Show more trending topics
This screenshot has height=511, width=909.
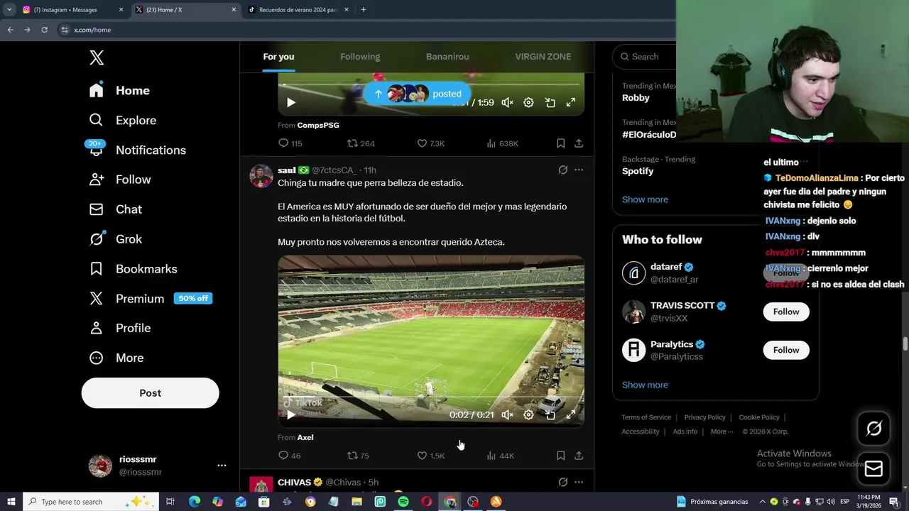click(x=645, y=199)
